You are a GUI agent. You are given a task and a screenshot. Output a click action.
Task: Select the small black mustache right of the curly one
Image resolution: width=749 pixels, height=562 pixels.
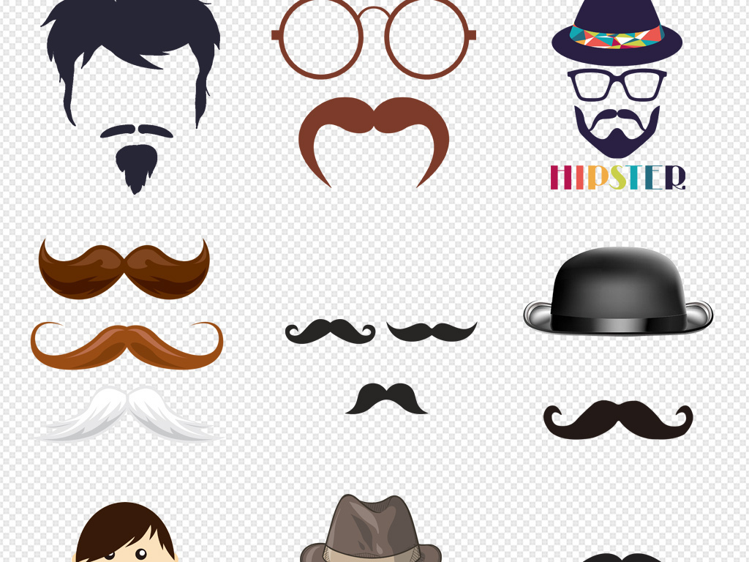[432, 331]
